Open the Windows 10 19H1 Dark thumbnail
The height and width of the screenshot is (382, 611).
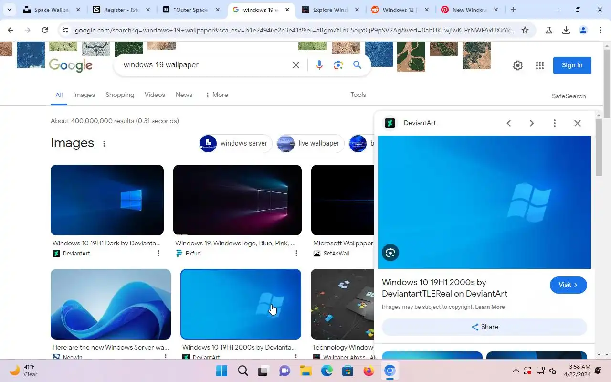click(107, 200)
